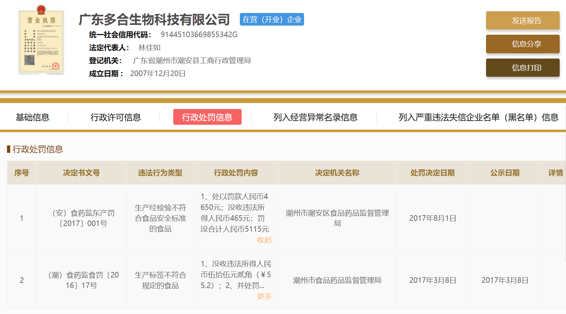Click violation type 生产标签不符合规定的食品
566x314 pixels.
(160, 280)
